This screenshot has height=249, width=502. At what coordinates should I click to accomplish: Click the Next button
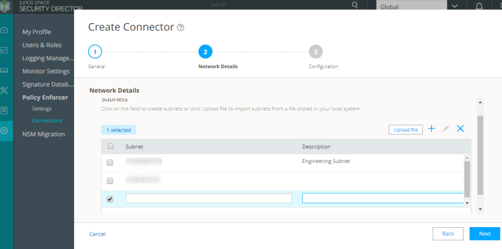click(485, 234)
